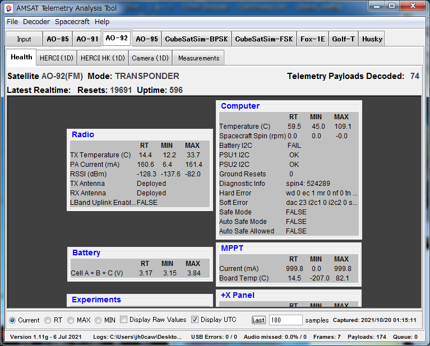This screenshot has width=430, height=346.
Task: Click the AMSAT app icon in title bar
Action: point(9,8)
